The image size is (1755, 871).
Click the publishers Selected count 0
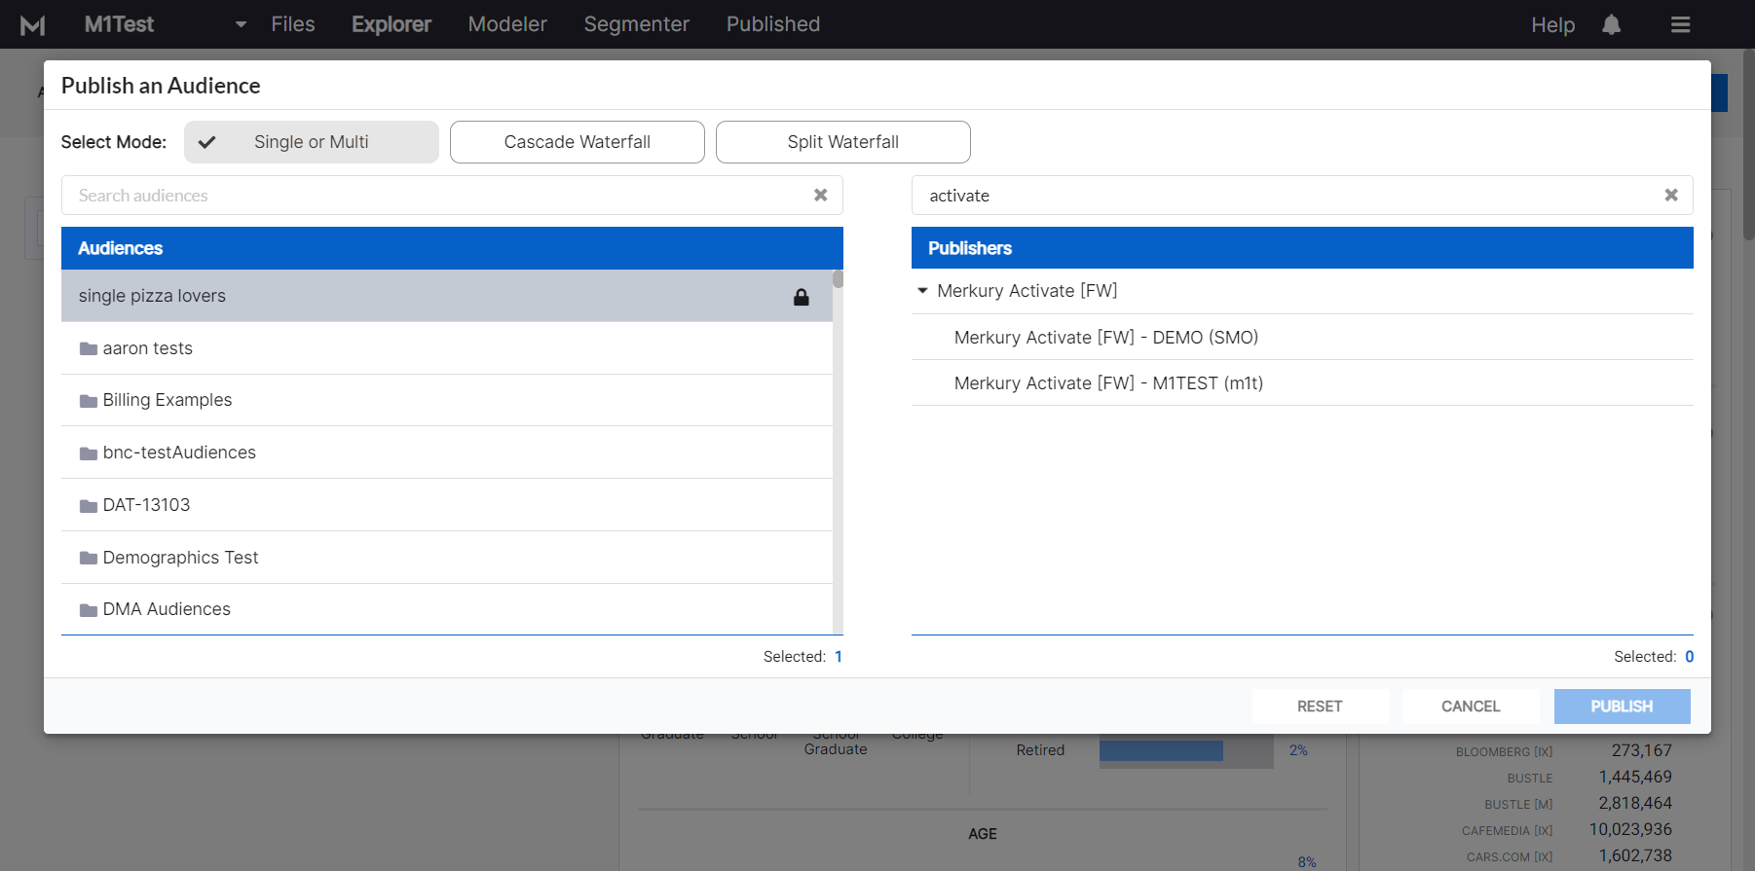tap(1689, 657)
